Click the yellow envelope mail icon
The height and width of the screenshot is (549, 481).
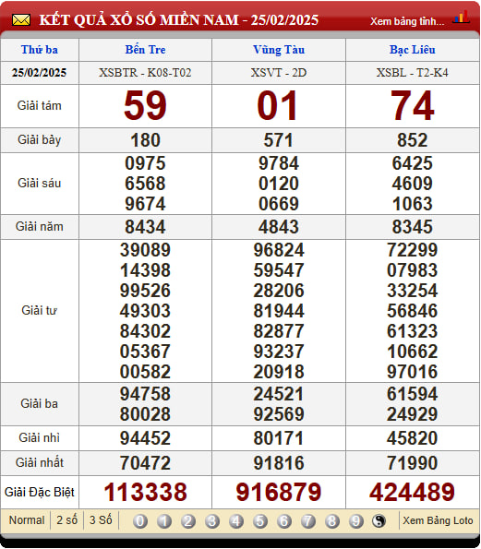click(x=21, y=20)
